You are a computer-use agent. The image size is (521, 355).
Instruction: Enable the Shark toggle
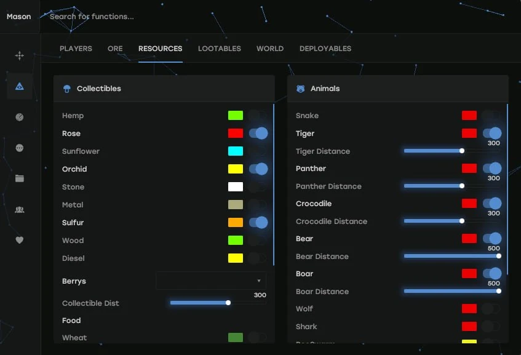(491, 327)
